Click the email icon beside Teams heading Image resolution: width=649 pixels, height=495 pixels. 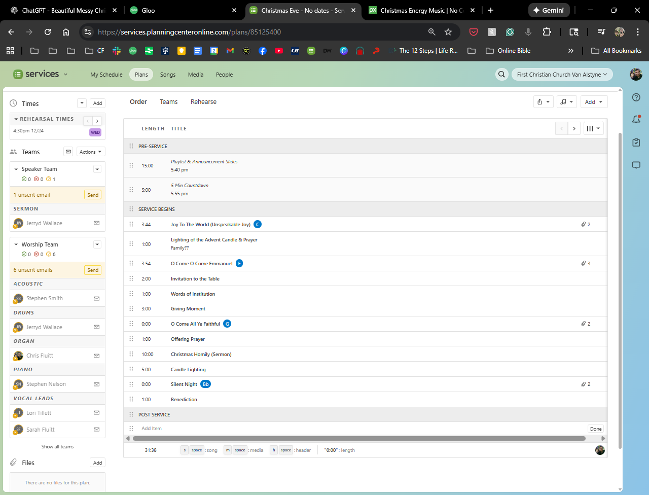pyautogui.click(x=68, y=152)
